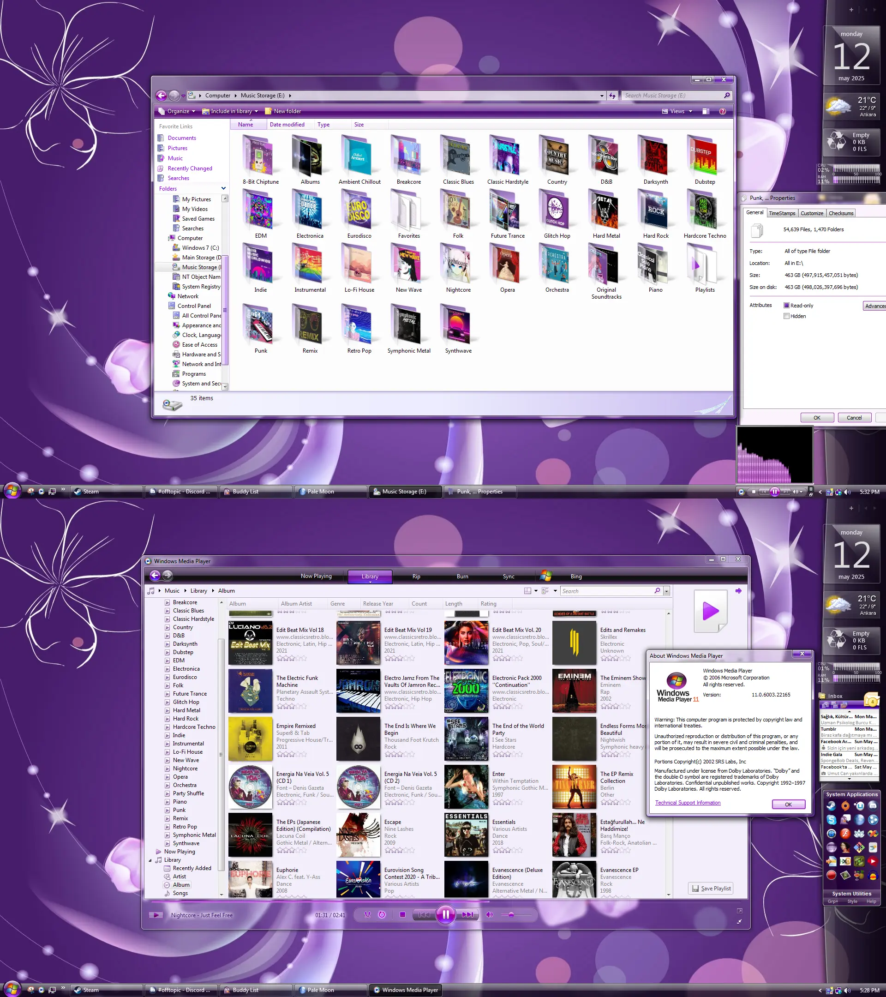Toggle the Read-only attribute checkbox
Image resolution: width=886 pixels, height=997 pixels.
pyautogui.click(x=786, y=306)
